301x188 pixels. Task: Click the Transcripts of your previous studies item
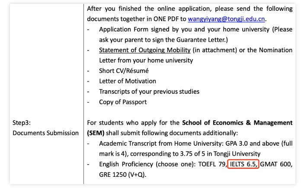click(149, 91)
